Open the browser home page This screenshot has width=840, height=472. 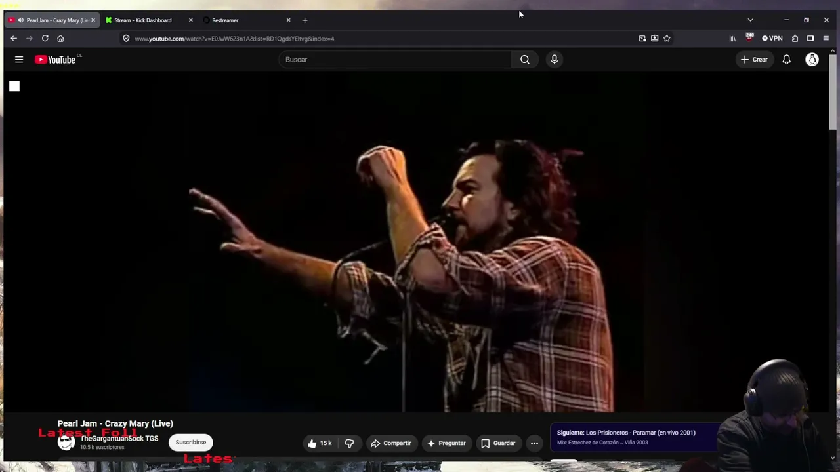tap(60, 39)
